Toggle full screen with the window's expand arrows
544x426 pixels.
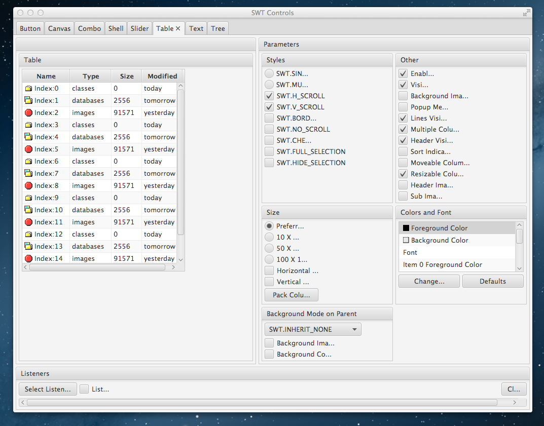(526, 13)
